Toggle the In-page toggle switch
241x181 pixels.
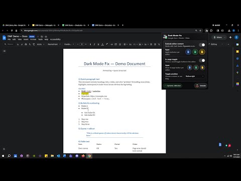click(x=202, y=60)
